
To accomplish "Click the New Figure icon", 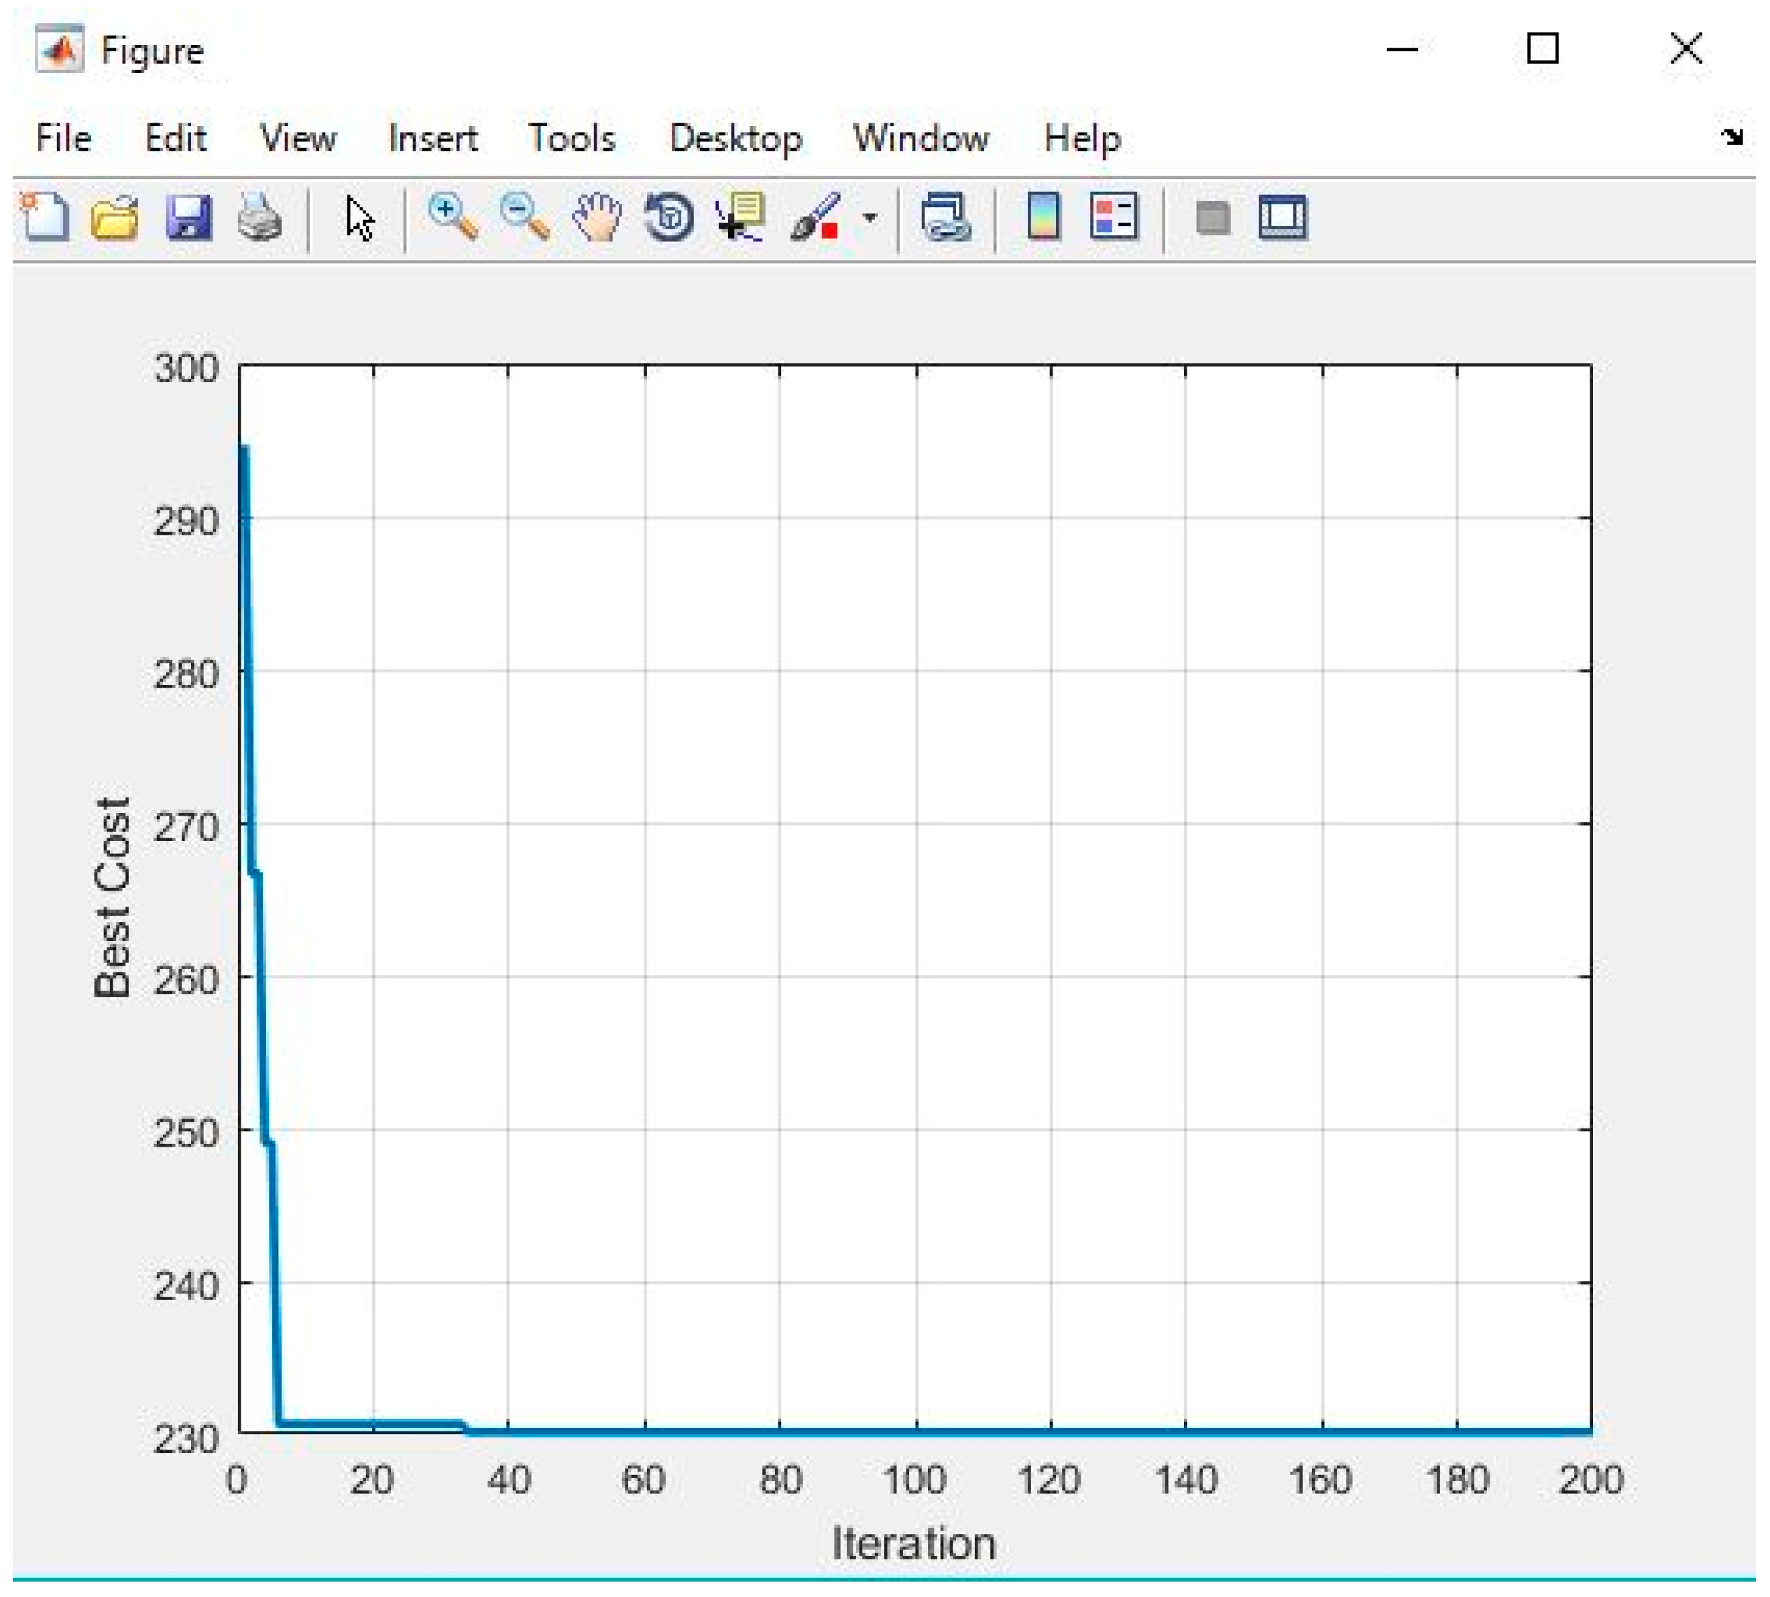I will [45, 216].
